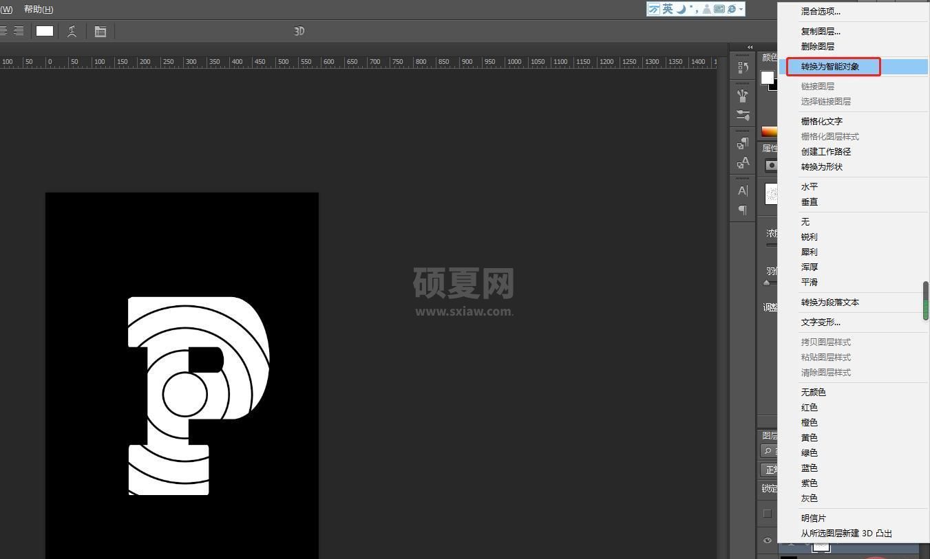Viewport: 930px width, 559px height.
Task: Click the selected layer's white thumbnail
Action: pos(821,546)
